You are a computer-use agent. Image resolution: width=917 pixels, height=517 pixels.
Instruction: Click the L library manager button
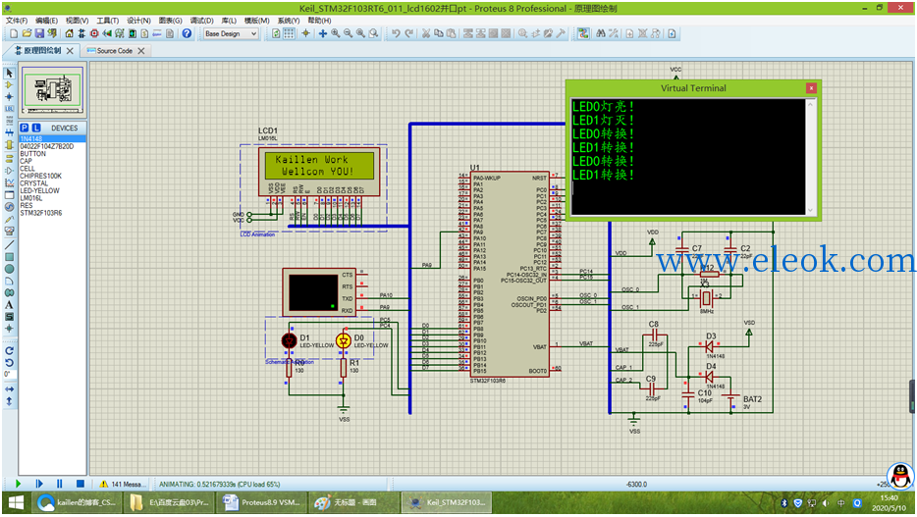tap(36, 128)
